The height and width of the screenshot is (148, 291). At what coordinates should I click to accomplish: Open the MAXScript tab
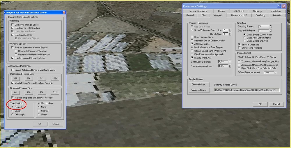pyautogui.click(x=239, y=11)
